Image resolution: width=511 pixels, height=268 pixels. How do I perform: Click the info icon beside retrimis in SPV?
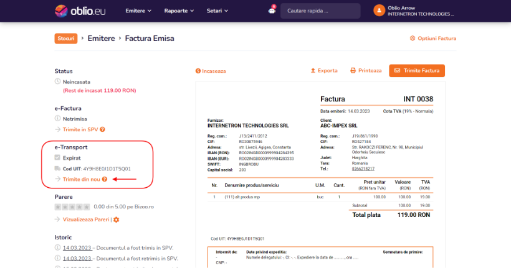click(57, 258)
